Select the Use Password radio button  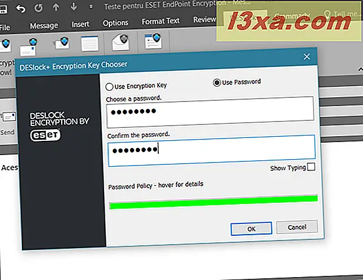(217, 83)
